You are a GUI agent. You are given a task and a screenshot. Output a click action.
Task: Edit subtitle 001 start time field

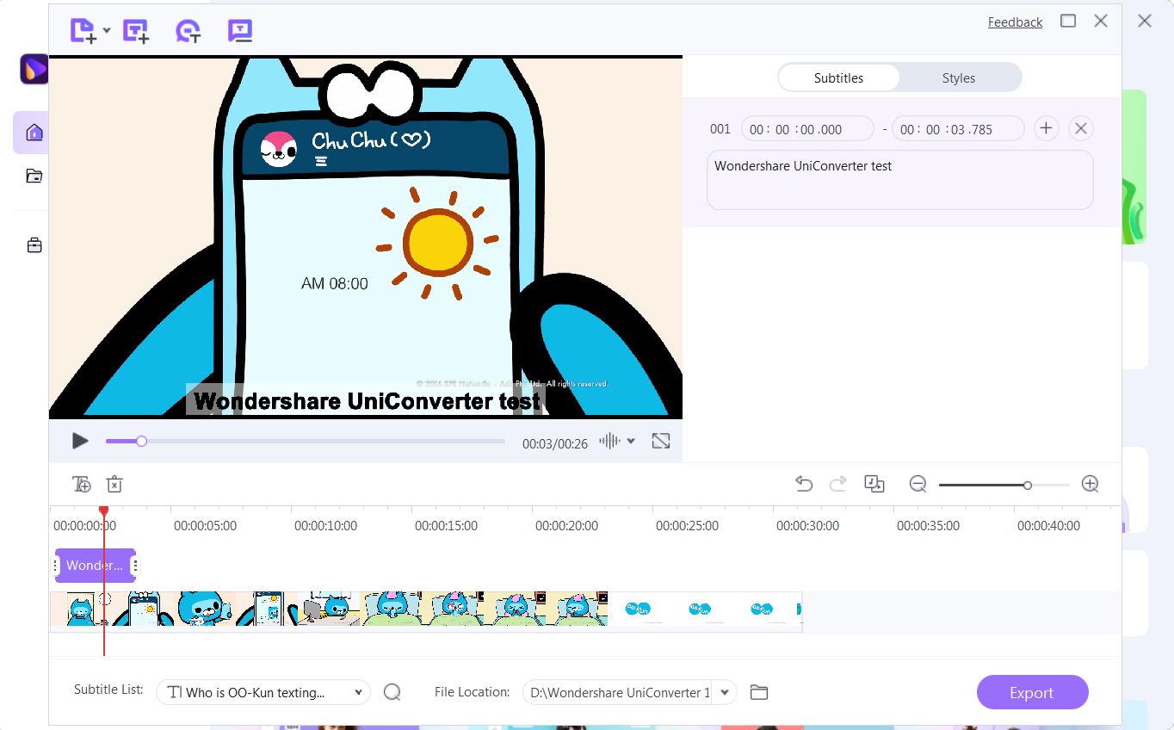[807, 129]
